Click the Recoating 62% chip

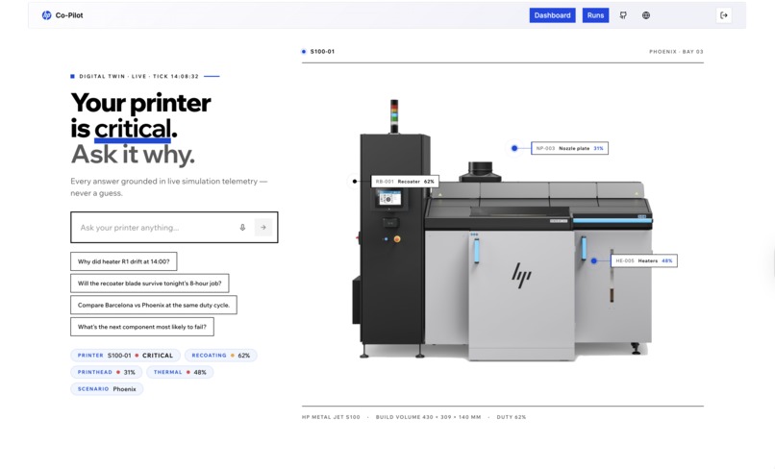221,356
